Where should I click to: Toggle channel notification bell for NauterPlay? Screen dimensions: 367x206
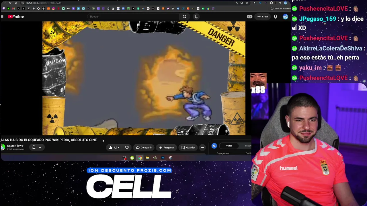(34, 147)
